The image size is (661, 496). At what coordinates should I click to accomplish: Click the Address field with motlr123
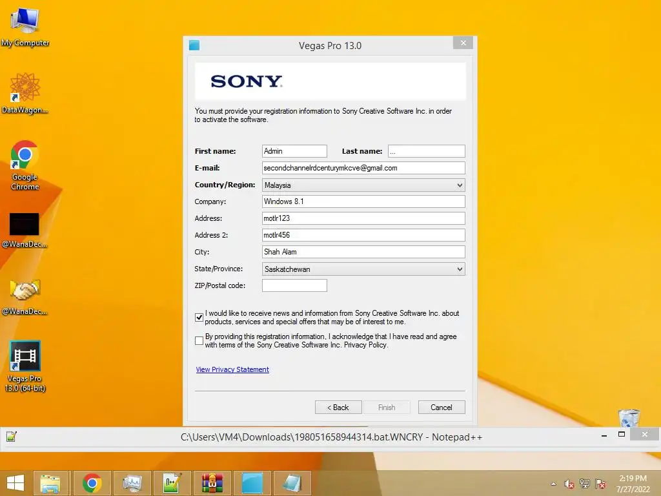point(363,218)
